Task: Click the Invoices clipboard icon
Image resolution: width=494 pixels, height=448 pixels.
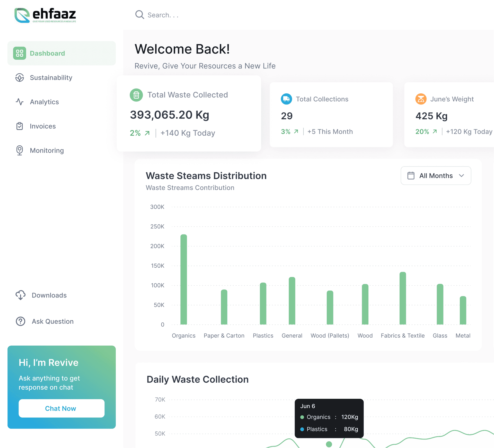Action: pos(20,126)
